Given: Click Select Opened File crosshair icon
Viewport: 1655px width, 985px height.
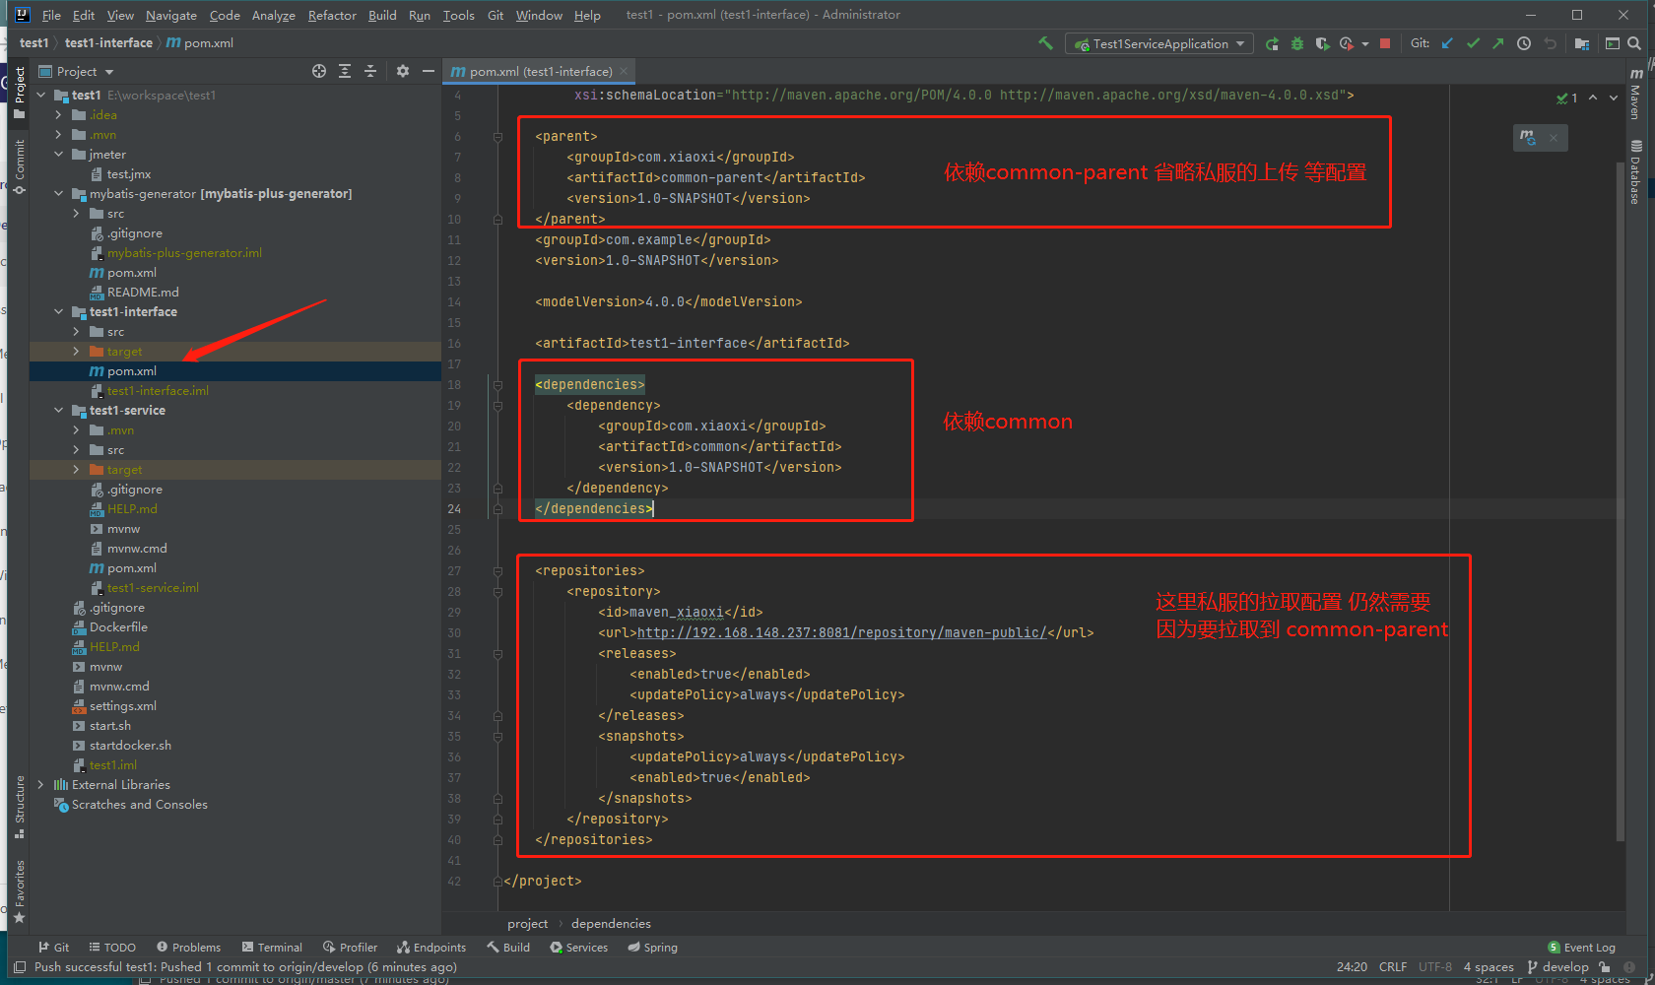Looking at the screenshot, I should click(x=319, y=71).
